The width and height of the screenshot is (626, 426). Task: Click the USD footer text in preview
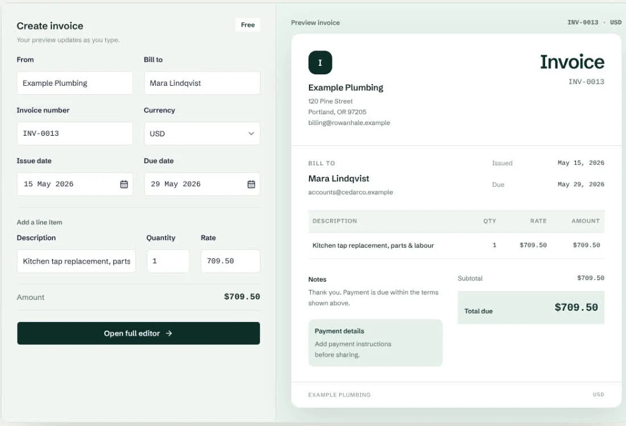click(x=599, y=395)
